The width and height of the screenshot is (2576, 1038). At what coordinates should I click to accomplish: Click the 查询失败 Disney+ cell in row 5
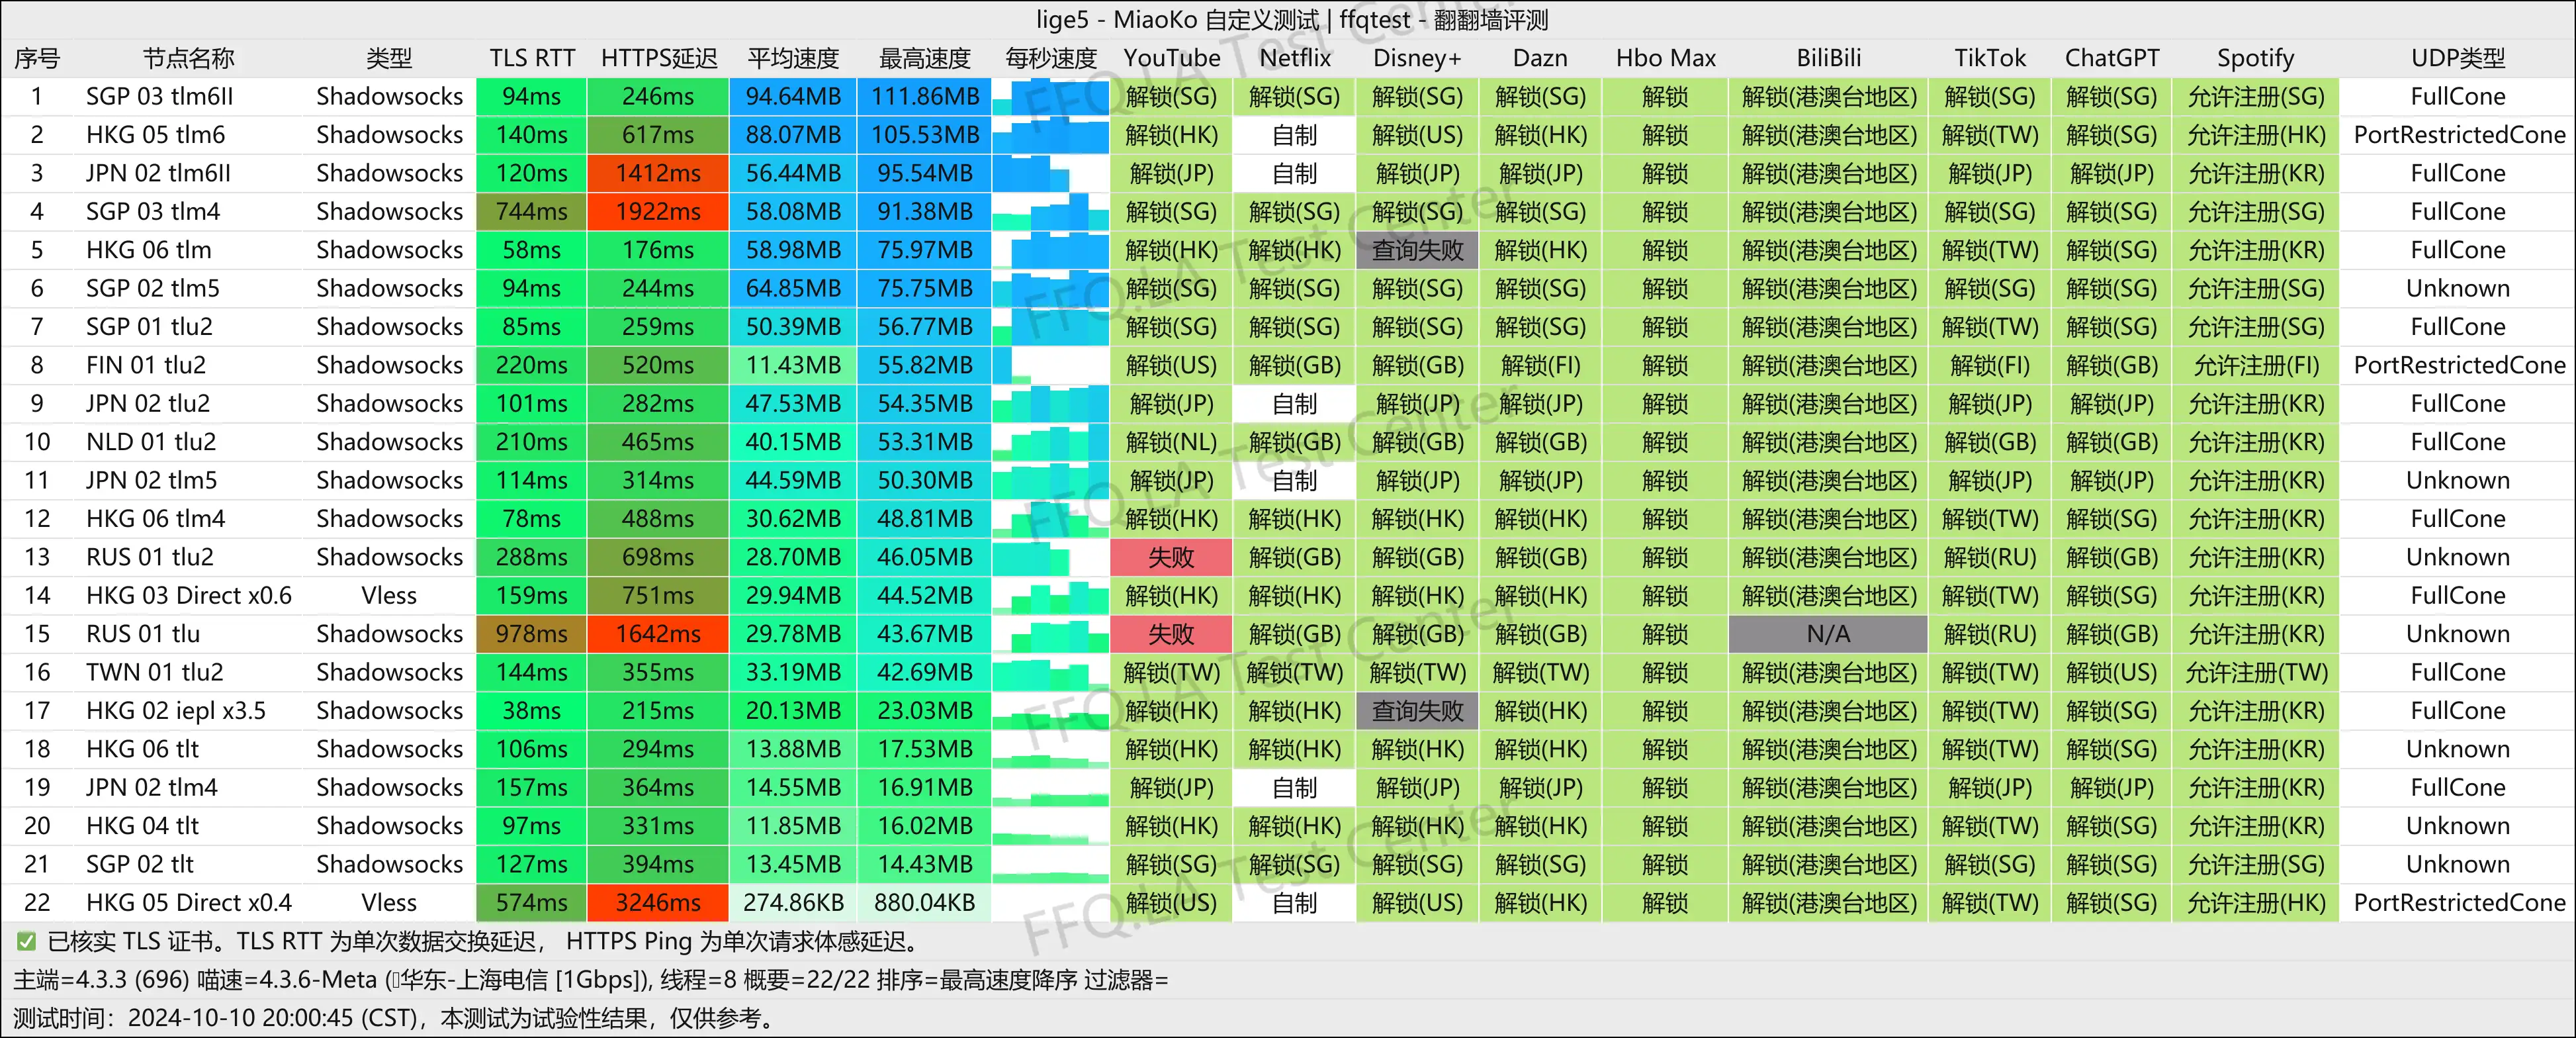1416,250
